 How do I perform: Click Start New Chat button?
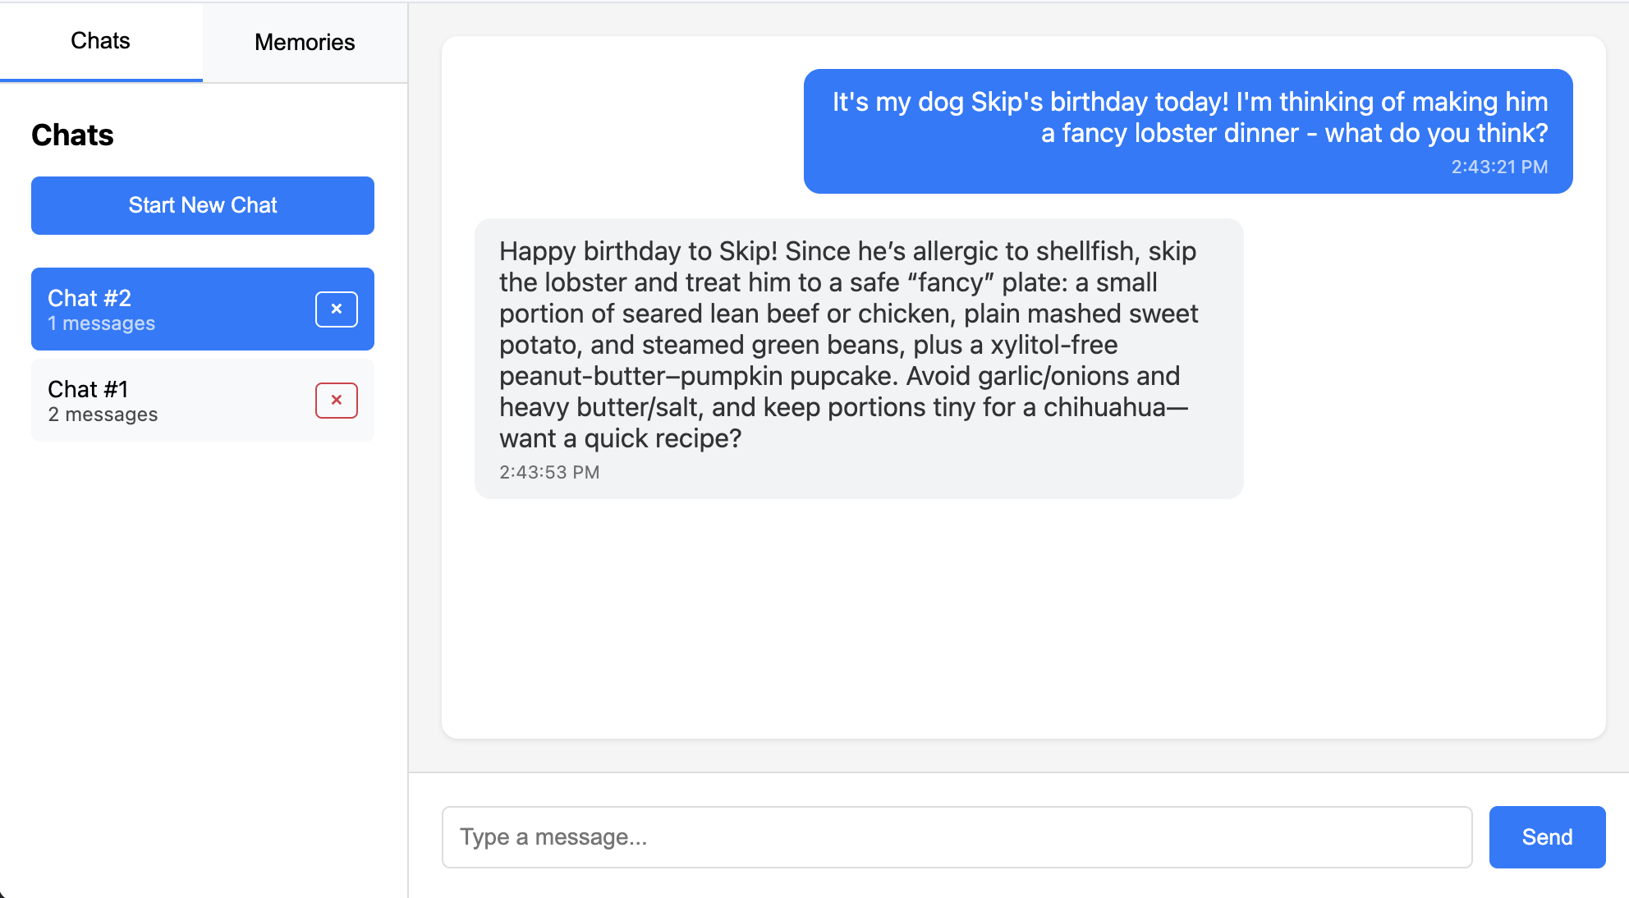pyautogui.click(x=203, y=205)
